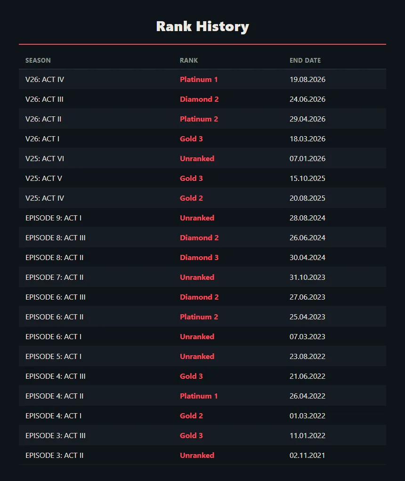This screenshot has height=481, width=405.
Task: Click end date 01.03.2022
Action: tap(308, 416)
